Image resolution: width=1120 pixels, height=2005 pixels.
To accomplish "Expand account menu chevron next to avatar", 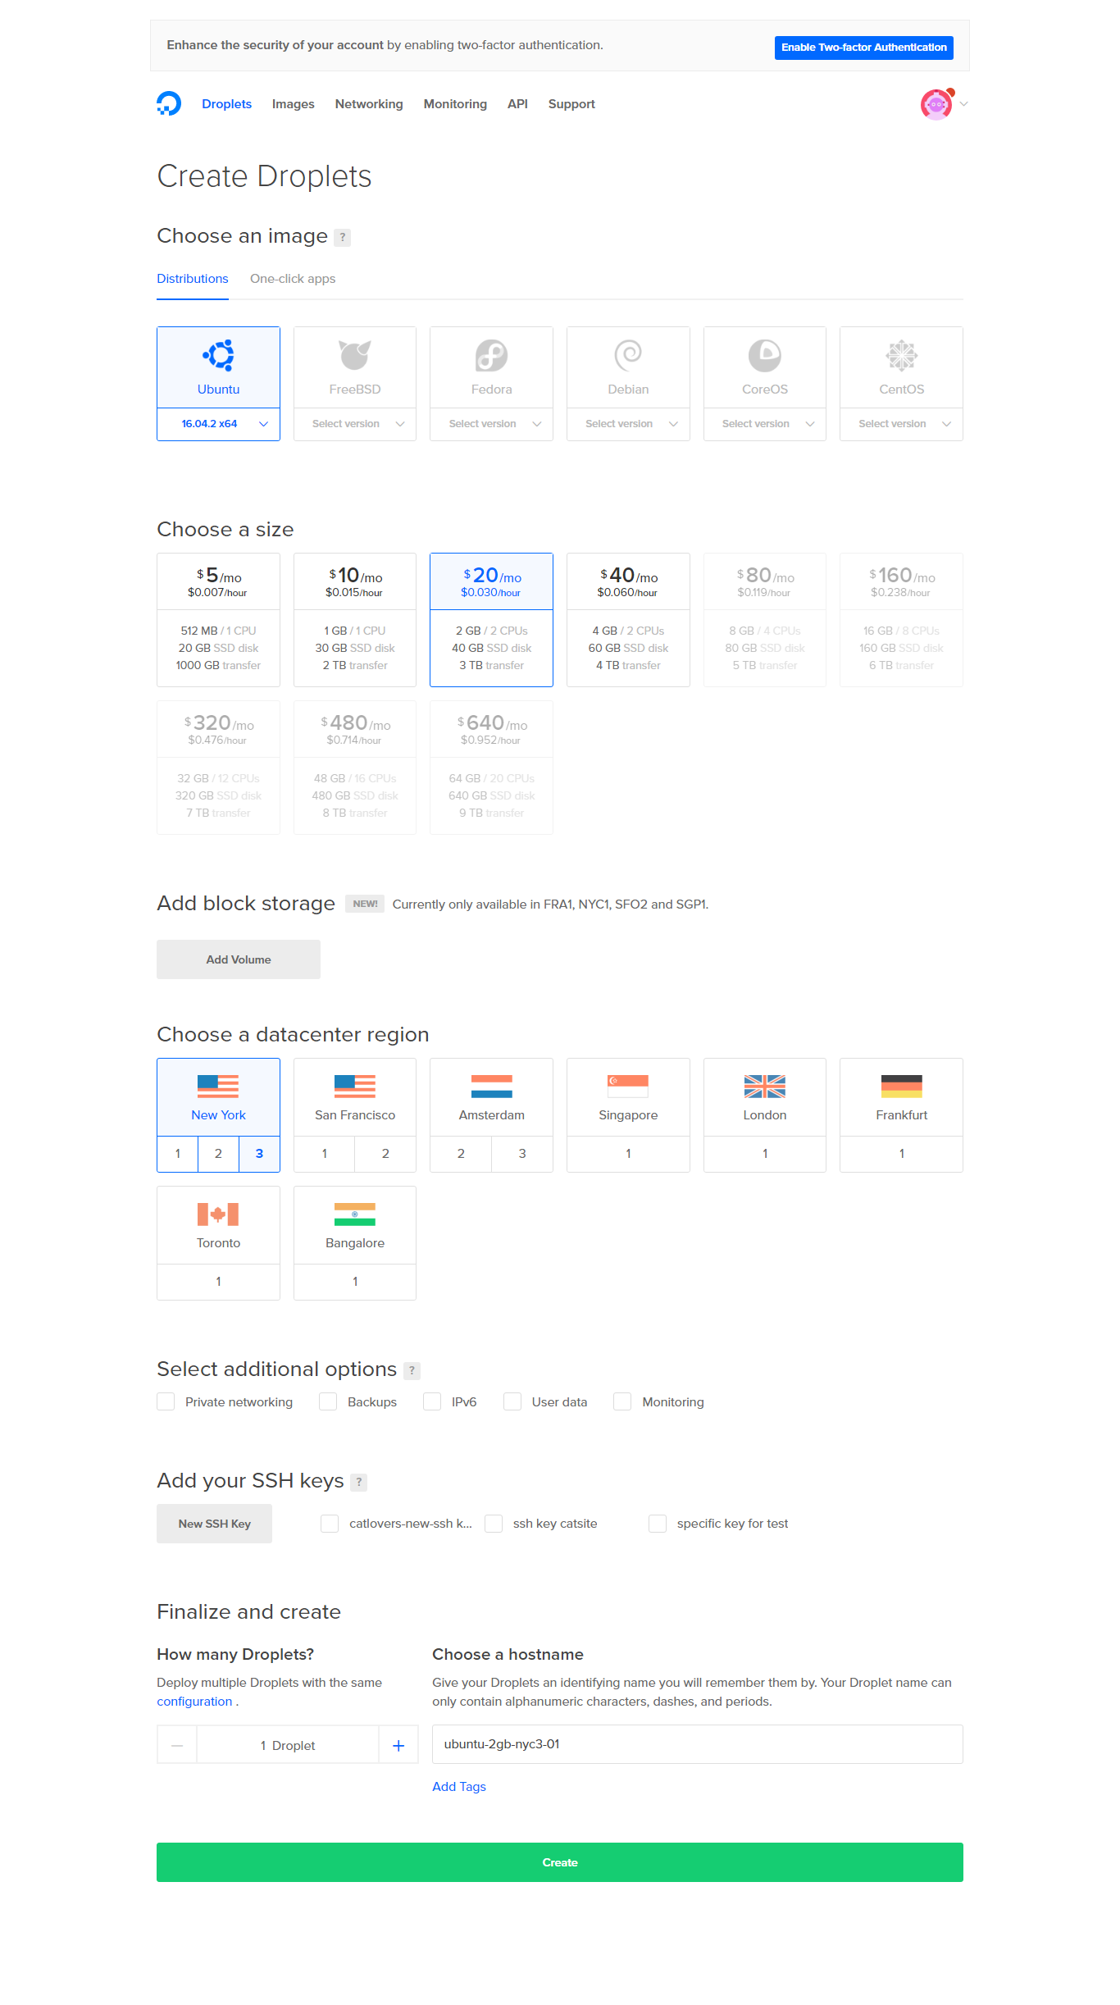I will (x=964, y=104).
